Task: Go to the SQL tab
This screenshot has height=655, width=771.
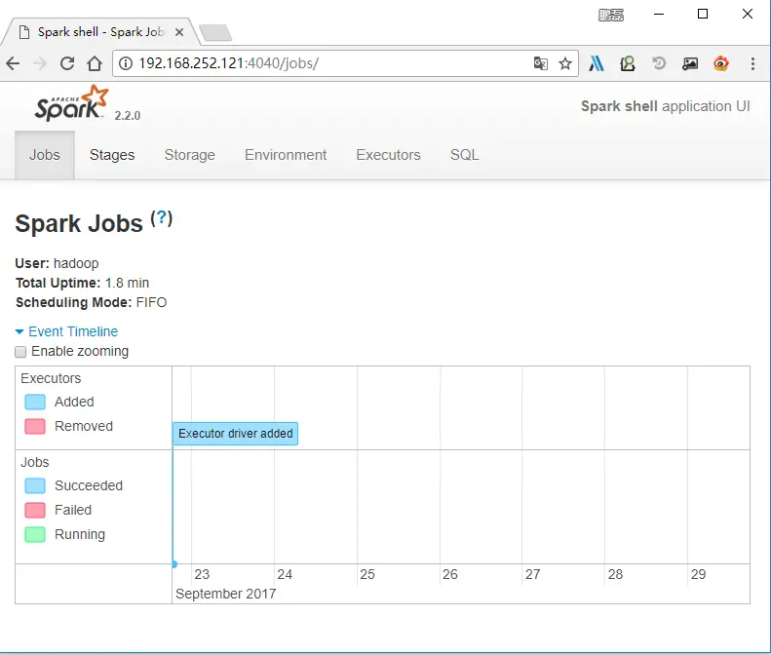Action: (464, 155)
